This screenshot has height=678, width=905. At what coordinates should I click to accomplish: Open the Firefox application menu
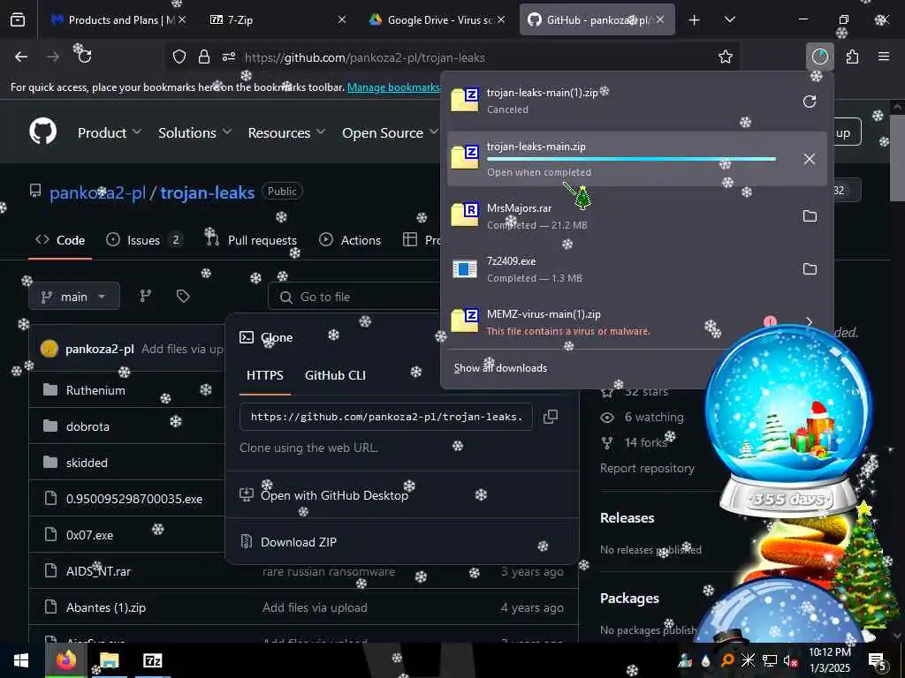coord(884,56)
